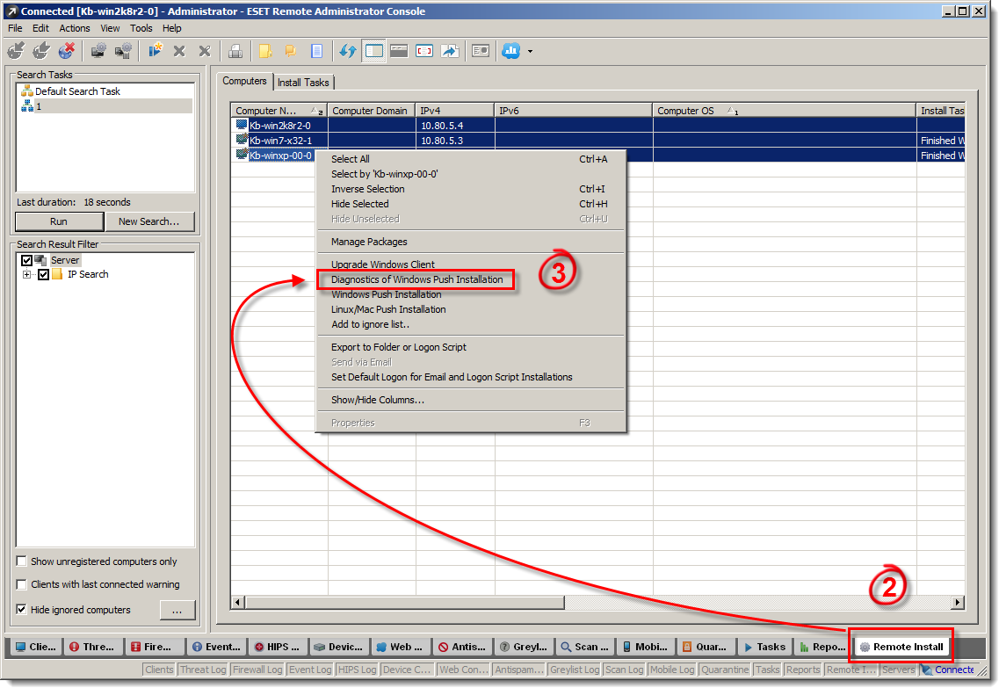
Task: Uncheck Hide ignored computers
Action: tap(22, 610)
